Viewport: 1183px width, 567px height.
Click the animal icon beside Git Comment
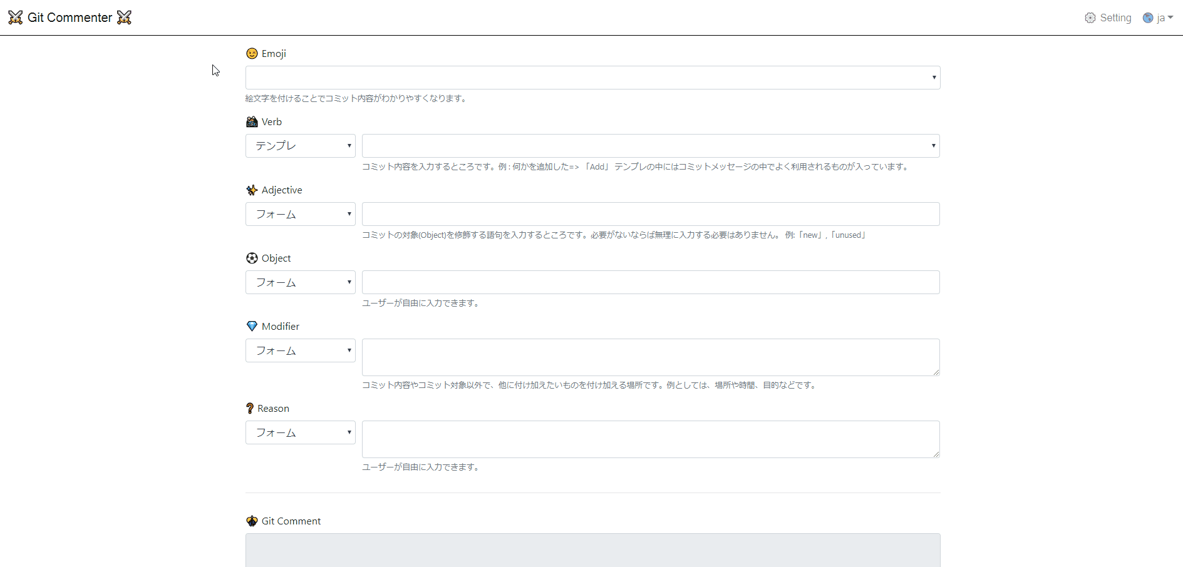(252, 521)
